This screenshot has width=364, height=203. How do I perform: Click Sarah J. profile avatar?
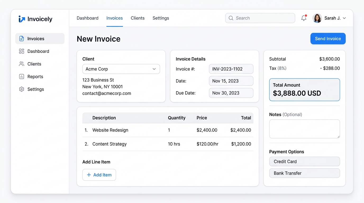(x=317, y=18)
